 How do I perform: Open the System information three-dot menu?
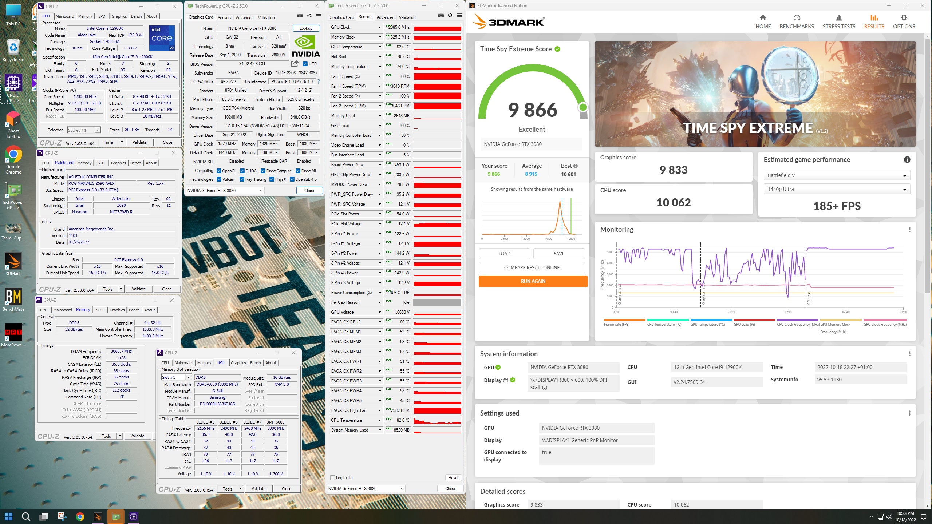[909, 354]
